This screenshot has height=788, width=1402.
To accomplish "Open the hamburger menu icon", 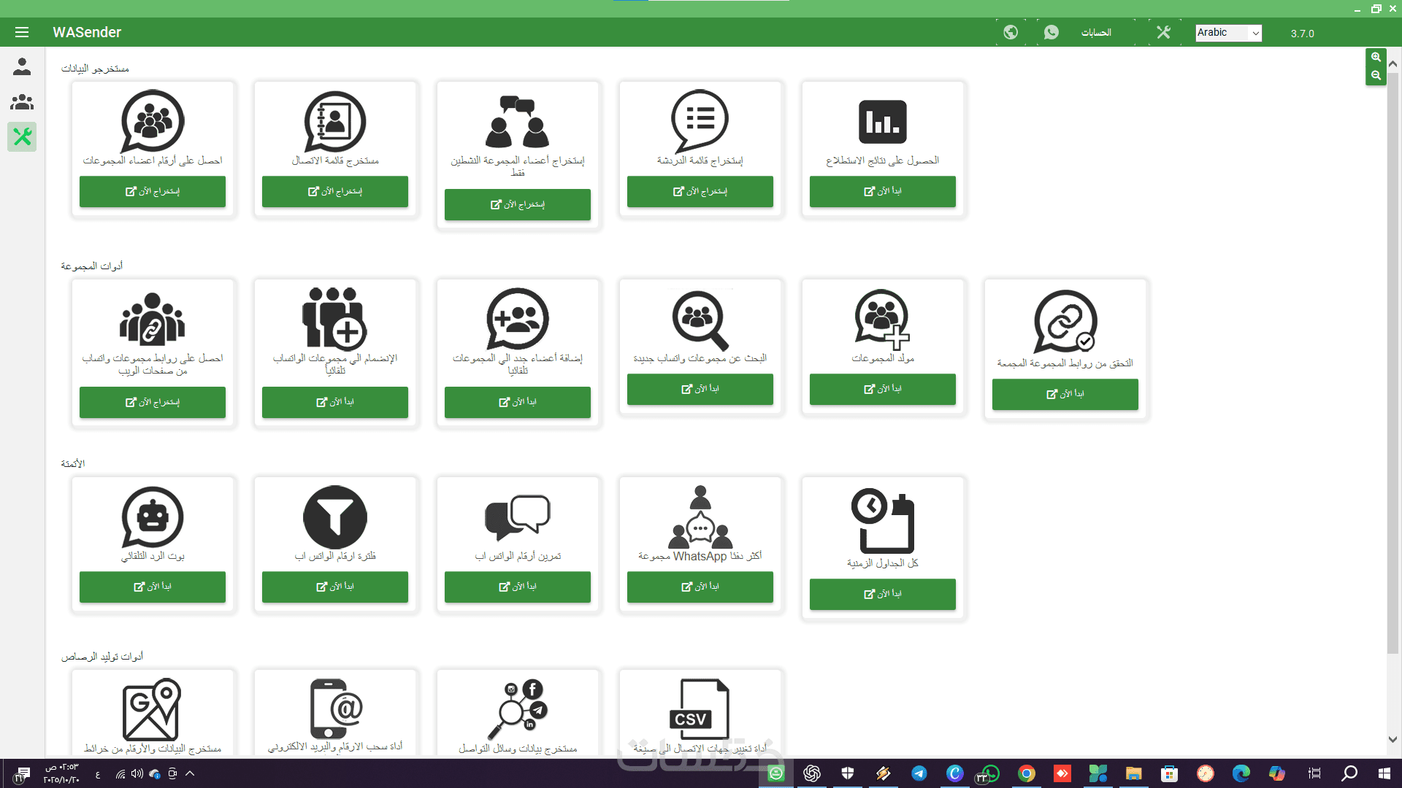I will 22,32.
